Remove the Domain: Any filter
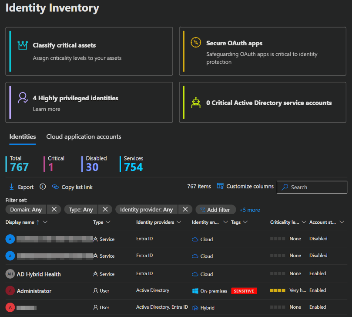The height and width of the screenshot is (317, 352). click(x=54, y=209)
